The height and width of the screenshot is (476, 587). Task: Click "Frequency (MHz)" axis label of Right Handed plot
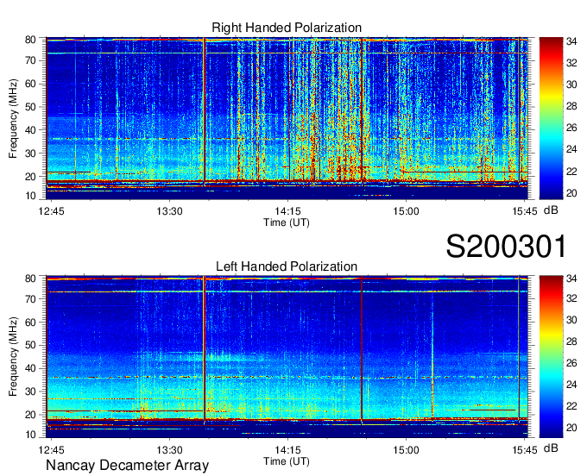(x=14, y=118)
